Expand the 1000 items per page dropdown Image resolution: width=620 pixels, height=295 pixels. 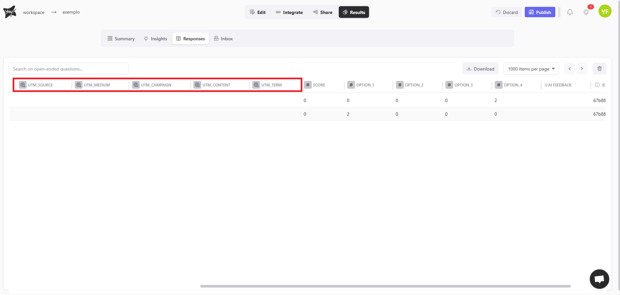(531, 69)
